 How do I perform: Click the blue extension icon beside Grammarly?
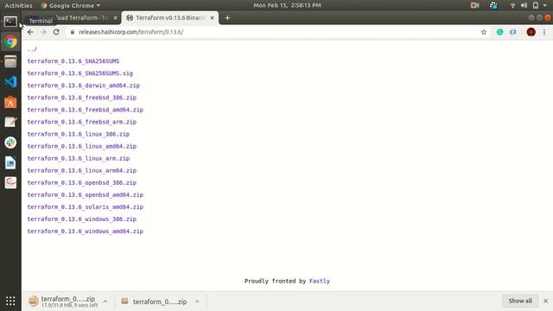click(512, 32)
